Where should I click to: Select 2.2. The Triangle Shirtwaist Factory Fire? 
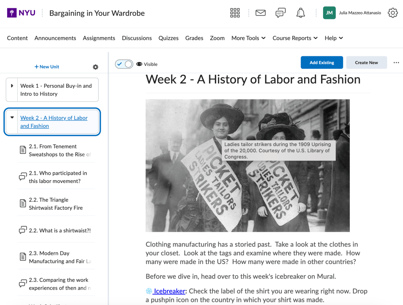[x=55, y=204]
